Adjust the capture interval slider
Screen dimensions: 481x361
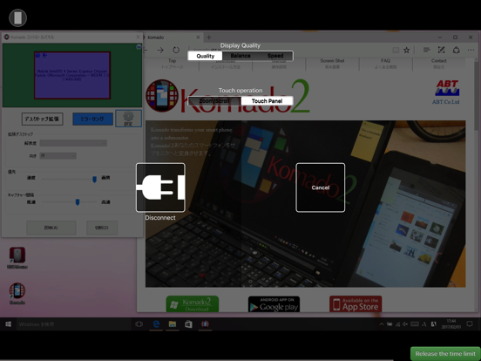[78, 202]
